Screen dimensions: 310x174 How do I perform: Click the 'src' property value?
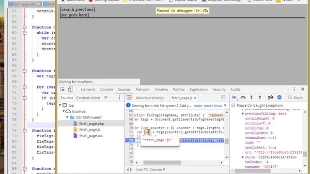coord(279,152)
